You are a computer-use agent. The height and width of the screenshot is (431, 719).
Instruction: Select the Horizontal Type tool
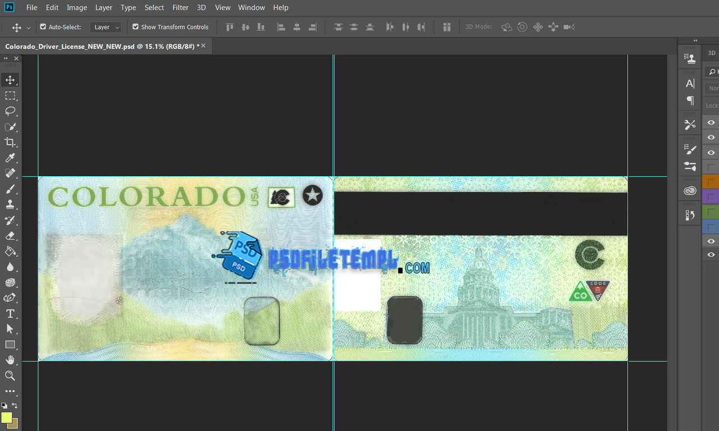click(x=10, y=314)
